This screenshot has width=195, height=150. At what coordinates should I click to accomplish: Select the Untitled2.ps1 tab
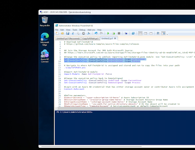[107, 38]
